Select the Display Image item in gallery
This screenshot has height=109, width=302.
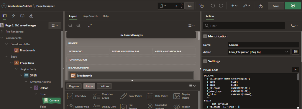click(182, 96)
